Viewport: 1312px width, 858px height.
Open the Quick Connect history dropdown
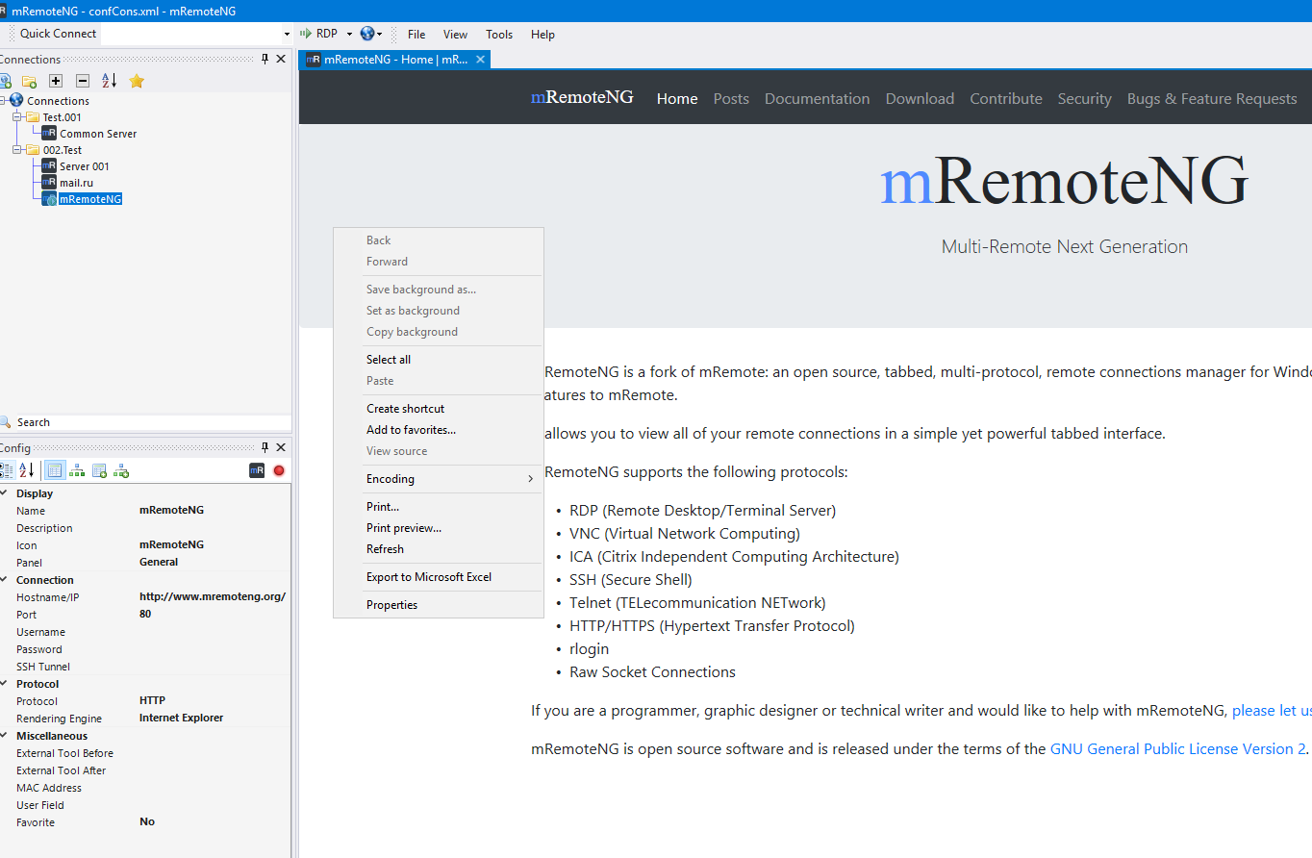pos(287,34)
